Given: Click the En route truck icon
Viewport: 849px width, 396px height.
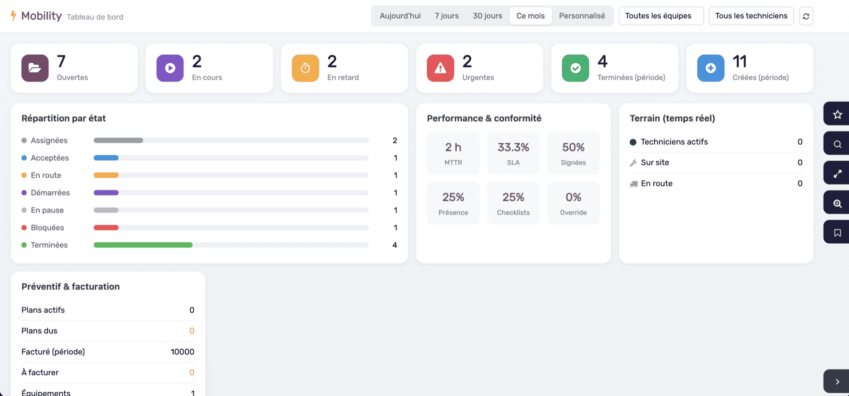Looking at the screenshot, I should click(x=633, y=184).
